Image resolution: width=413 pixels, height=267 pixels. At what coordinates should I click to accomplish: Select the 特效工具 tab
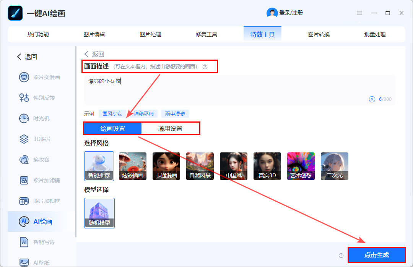click(262, 34)
